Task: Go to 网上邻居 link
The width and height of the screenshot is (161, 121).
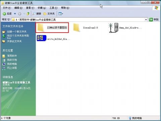Action: click(x=12, y=68)
